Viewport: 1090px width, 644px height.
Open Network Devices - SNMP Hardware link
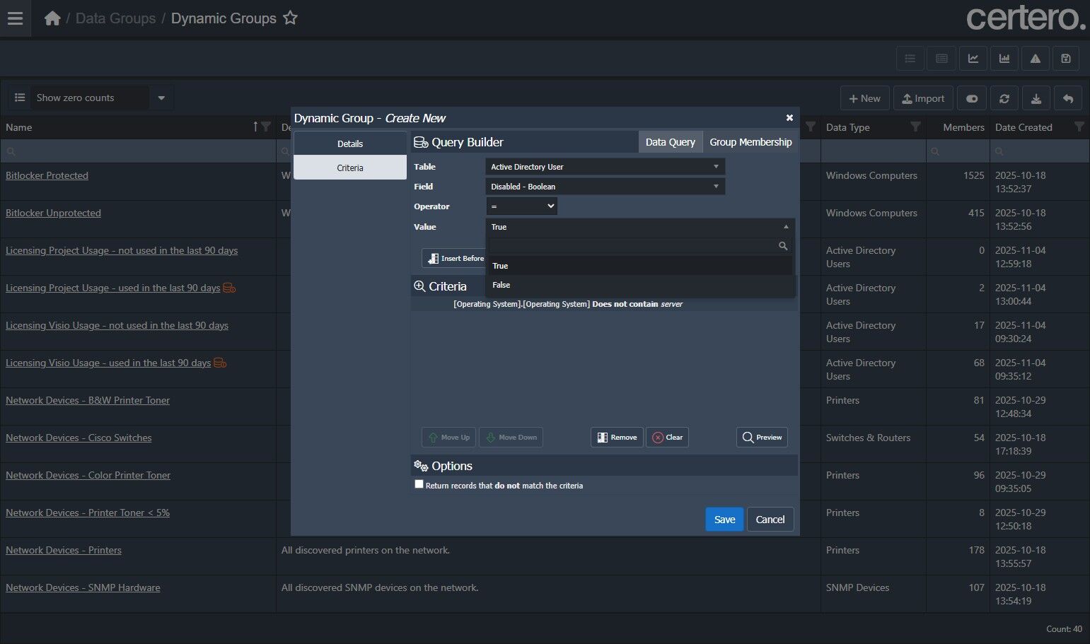tap(83, 587)
